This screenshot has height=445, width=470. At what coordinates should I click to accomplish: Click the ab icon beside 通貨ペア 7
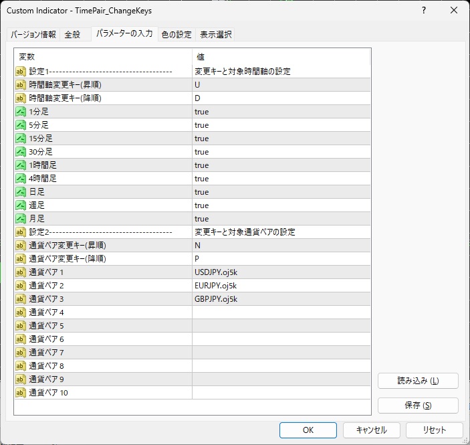pyautogui.click(x=21, y=353)
